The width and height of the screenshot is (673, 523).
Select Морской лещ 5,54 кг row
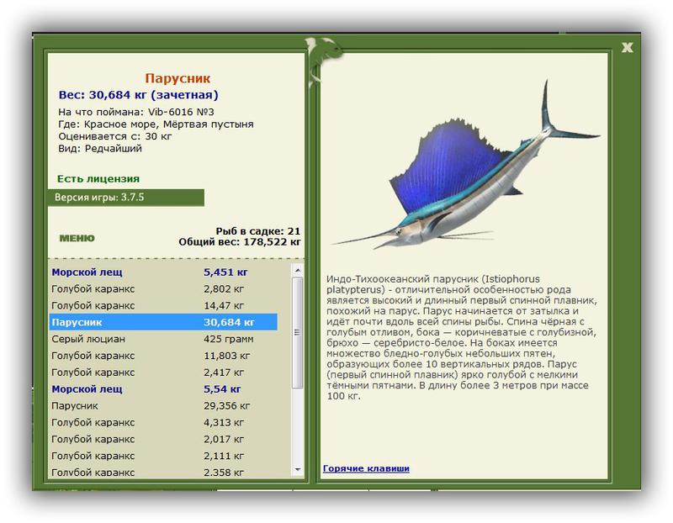(163, 389)
